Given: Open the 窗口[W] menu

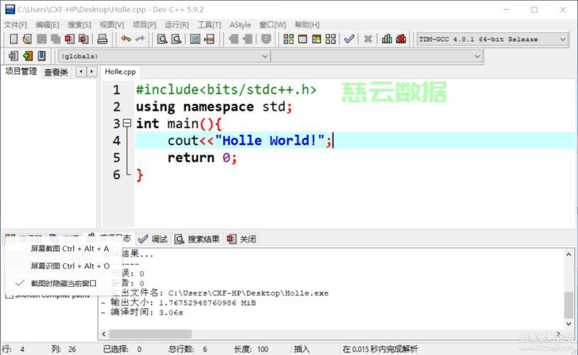Looking at the screenshot, I should tap(273, 25).
